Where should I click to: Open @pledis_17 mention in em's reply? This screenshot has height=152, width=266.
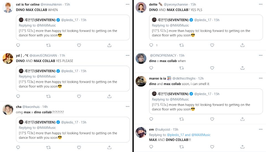pyautogui.click(x=175, y=135)
